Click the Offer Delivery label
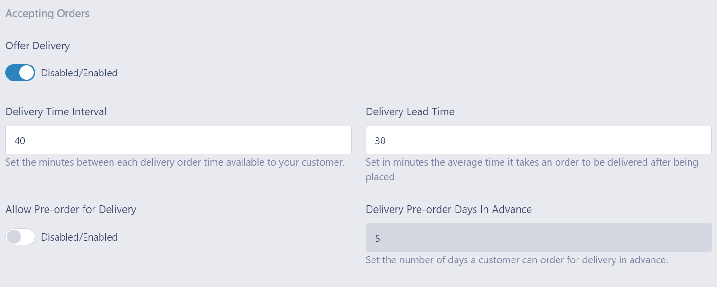The image size is (717, 287). pyautogui.click(x=37, y=46)
